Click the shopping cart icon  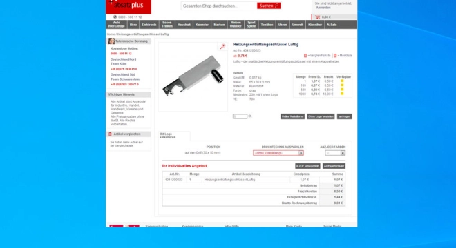coord(317,17)
